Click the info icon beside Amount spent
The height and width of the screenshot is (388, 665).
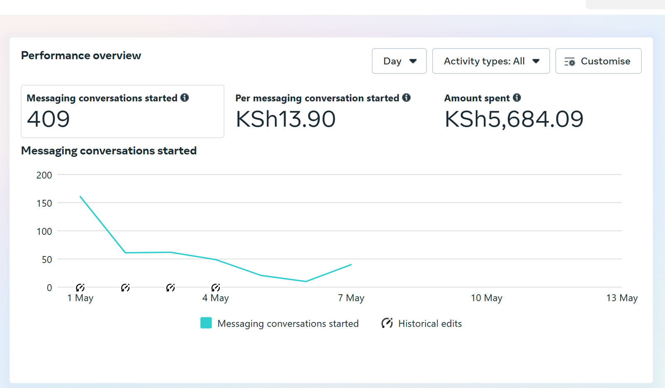tap(517, 98)
